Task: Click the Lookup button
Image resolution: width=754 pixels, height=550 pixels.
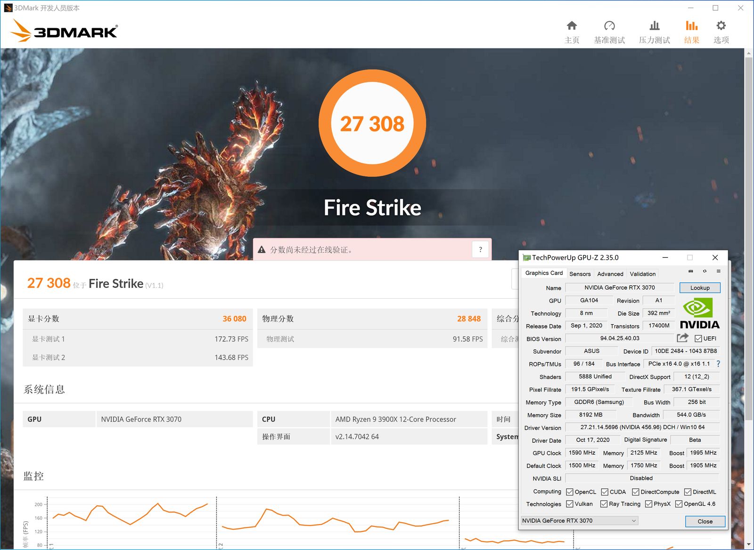Action: tap(700, 288)
